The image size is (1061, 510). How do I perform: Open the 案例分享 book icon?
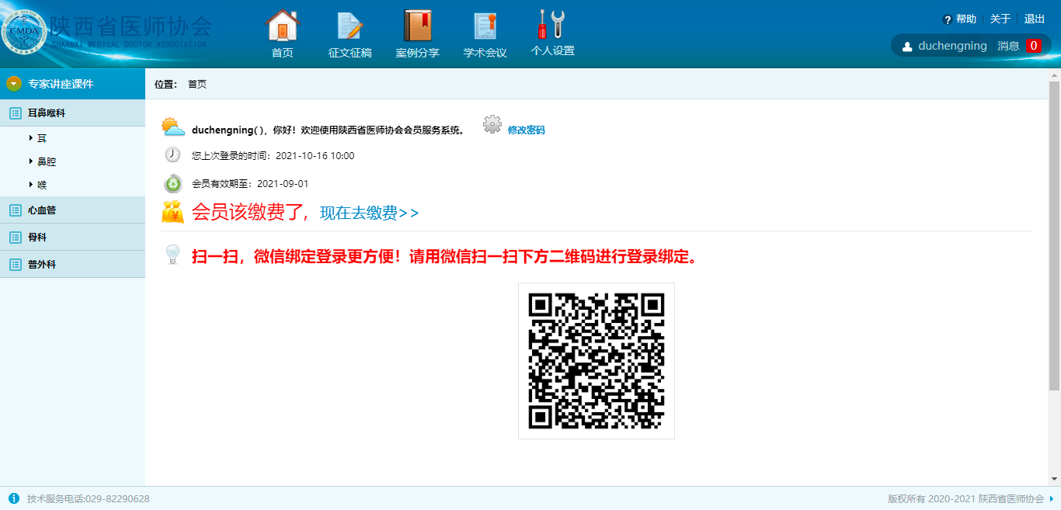pyautogui.click(x=418, y=26)
